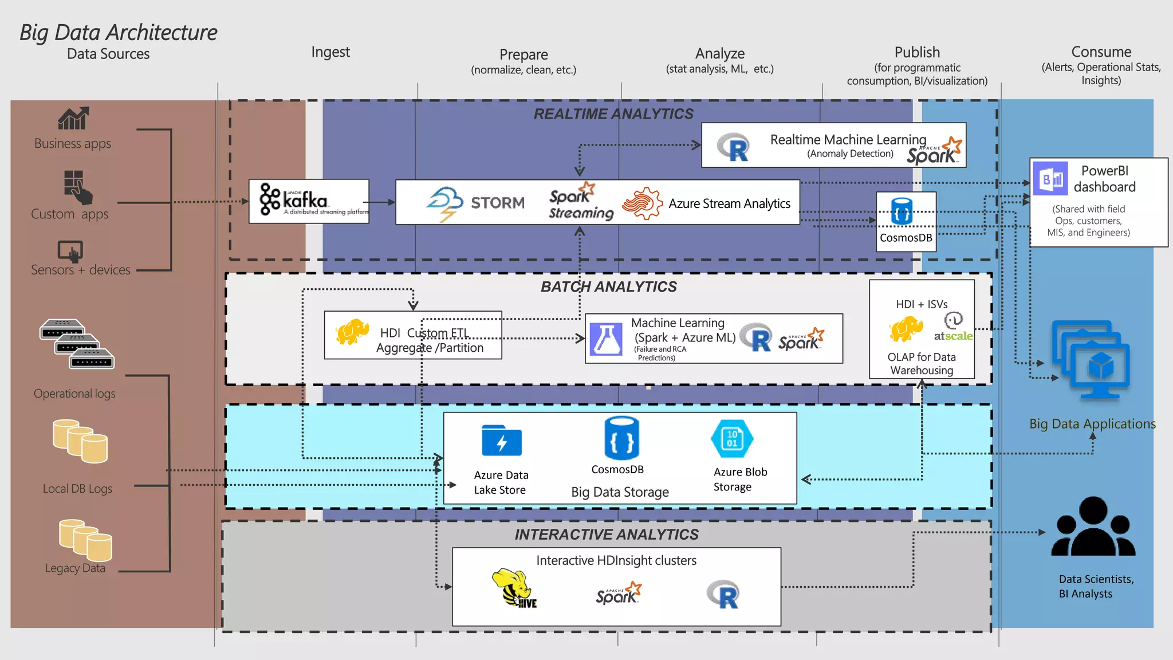Click Spark logo in batch Machine Learning box
The width and height of the screenshot is (1173, 660).
coord(801,339)
